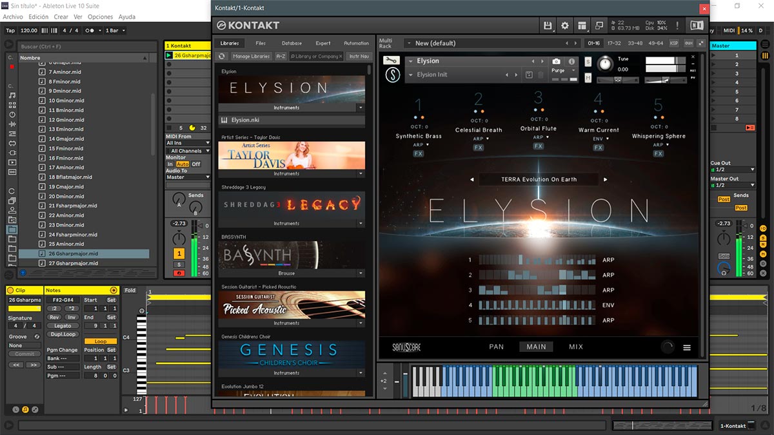The height and width of the screenshot is (435, 774).
Task: Toggle FX for Whispering Sphere layer
Action: point(658,154)
